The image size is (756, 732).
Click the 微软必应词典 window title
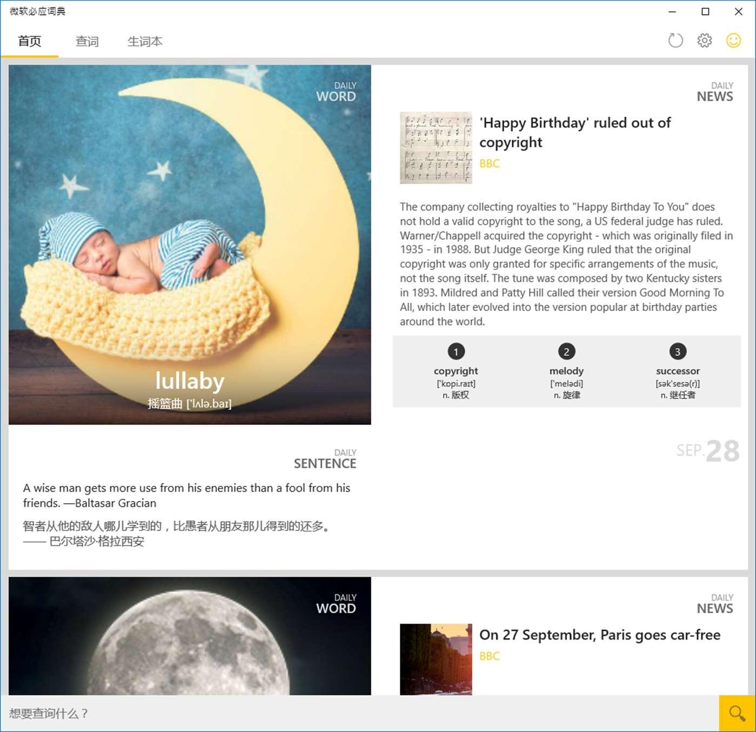coord(37,11)
